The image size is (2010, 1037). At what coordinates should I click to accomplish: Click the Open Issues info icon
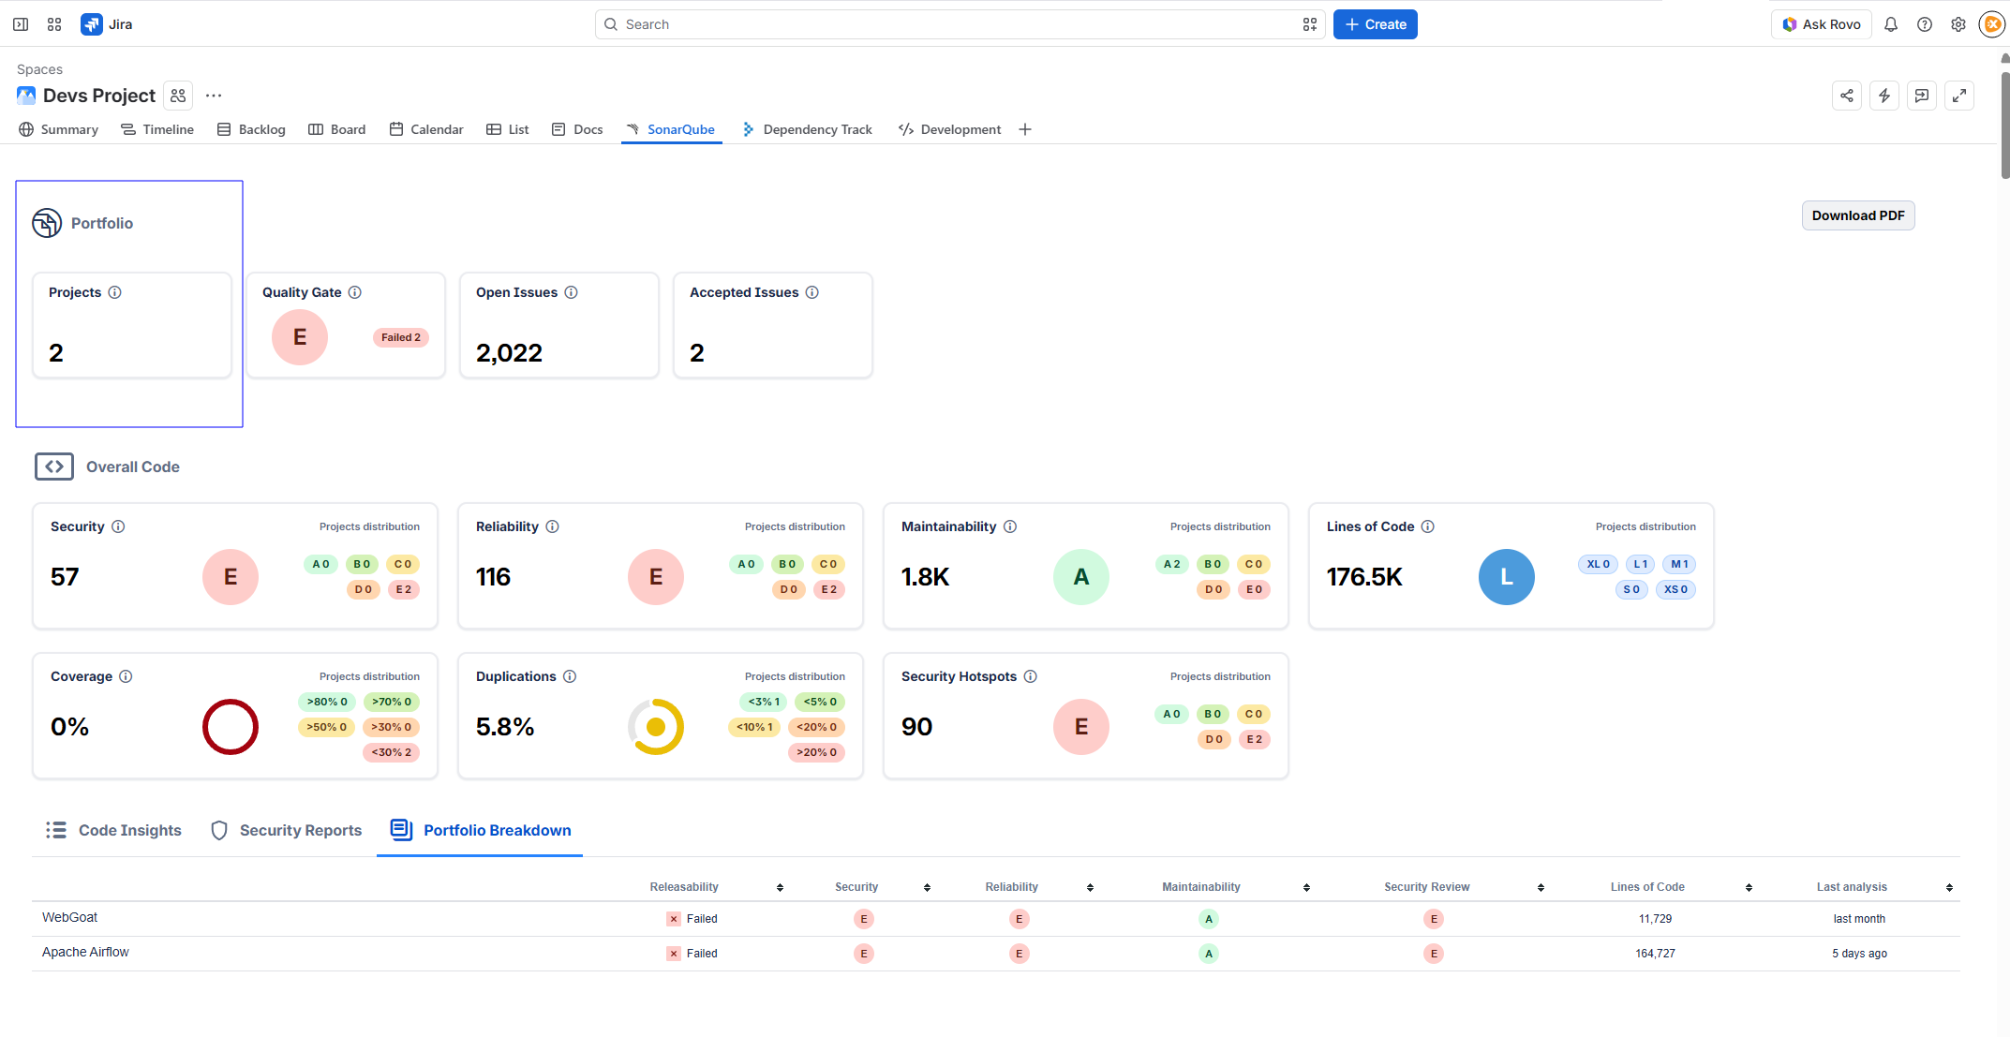pos(572,292)
